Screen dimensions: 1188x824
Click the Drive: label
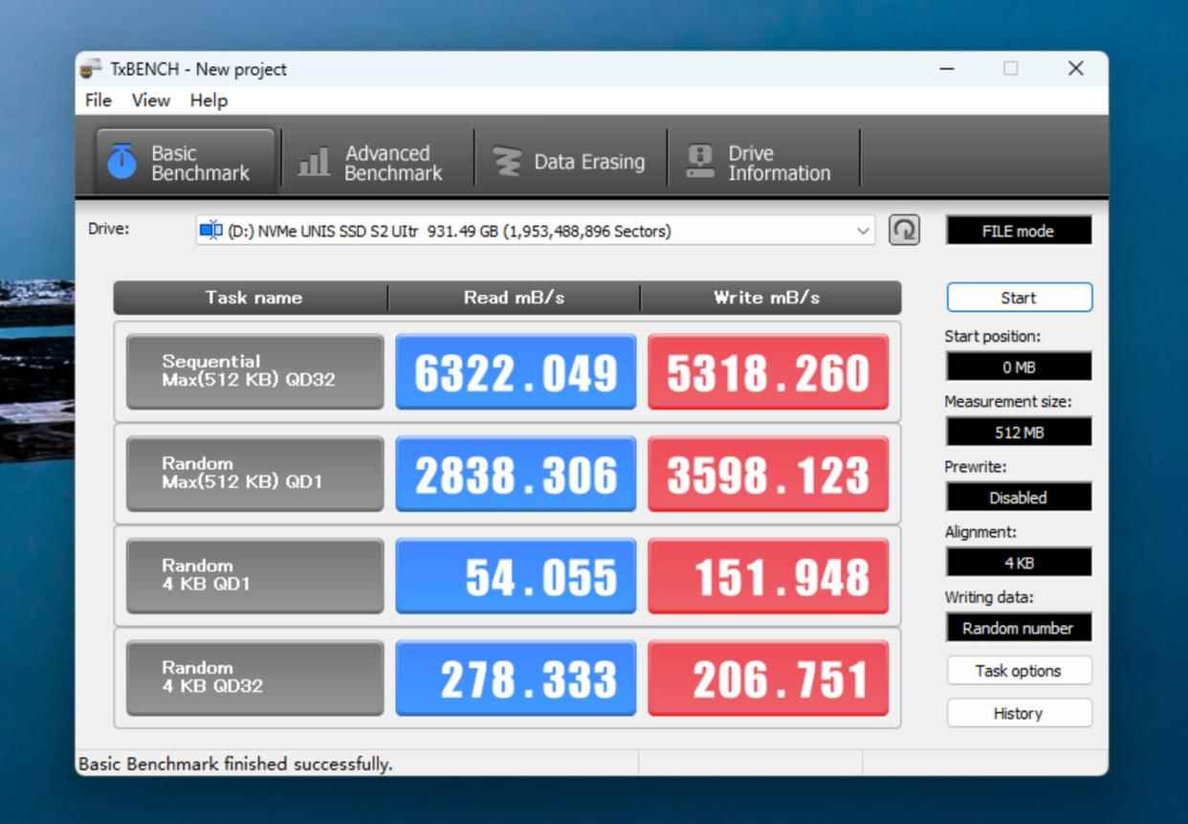coord(108,229)
